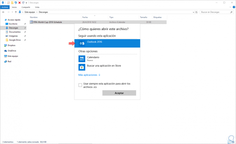Switch to the Vista ribbon tab

(x=37, y=7)
